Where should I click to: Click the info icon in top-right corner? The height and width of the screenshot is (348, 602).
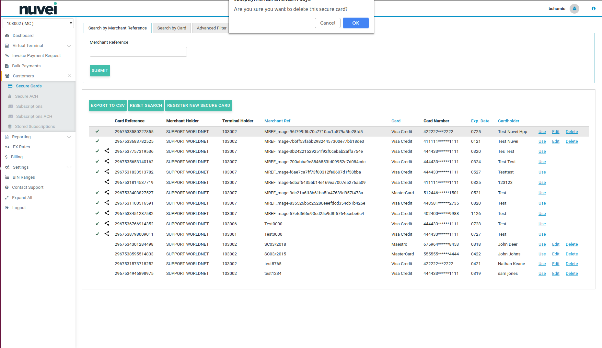593,9
